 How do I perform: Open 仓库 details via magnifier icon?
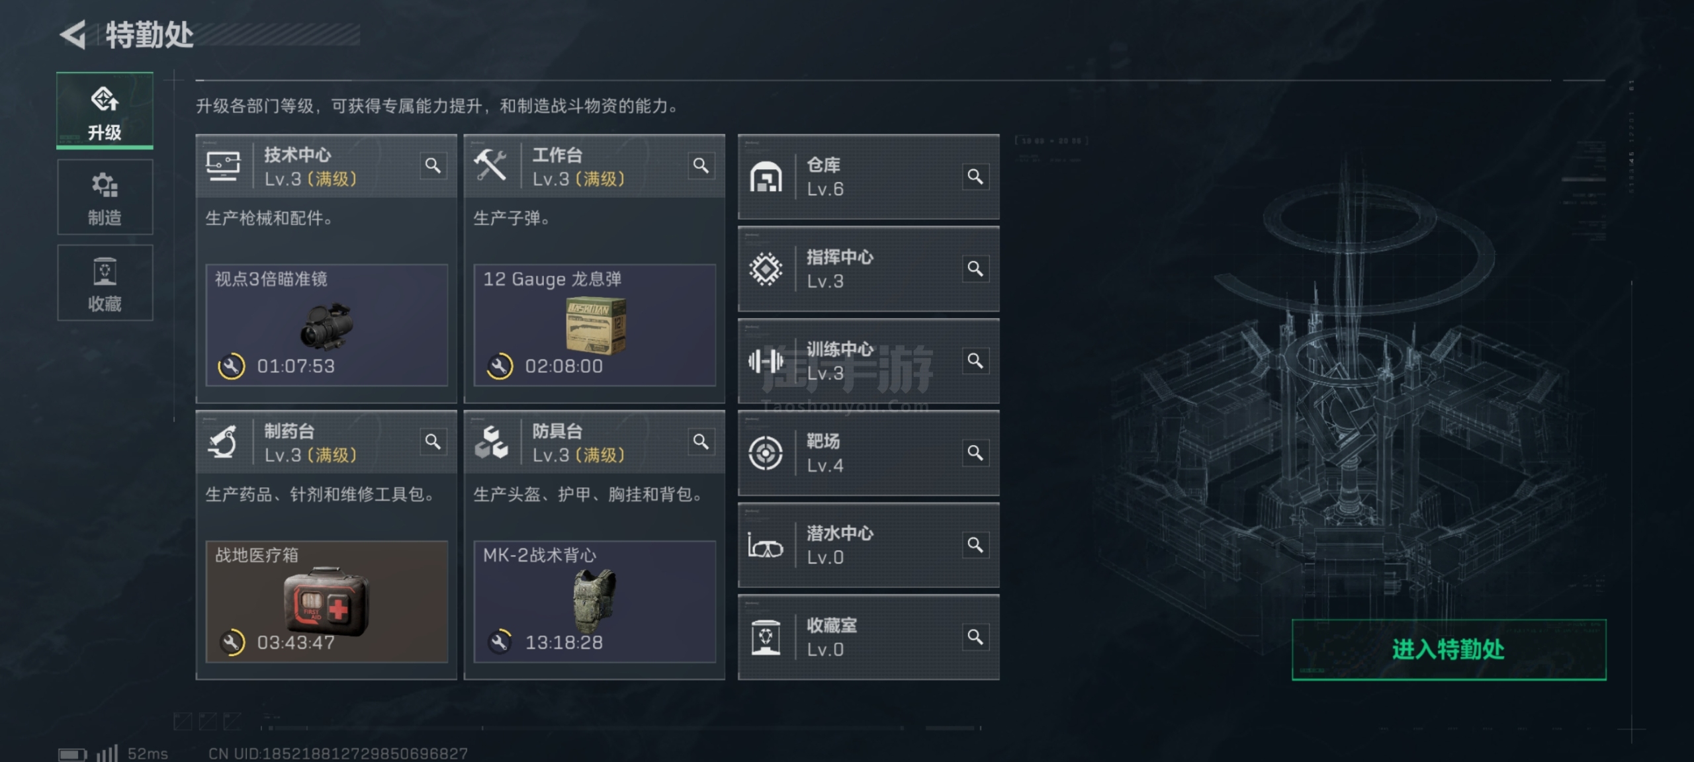[x=975, y=177]
